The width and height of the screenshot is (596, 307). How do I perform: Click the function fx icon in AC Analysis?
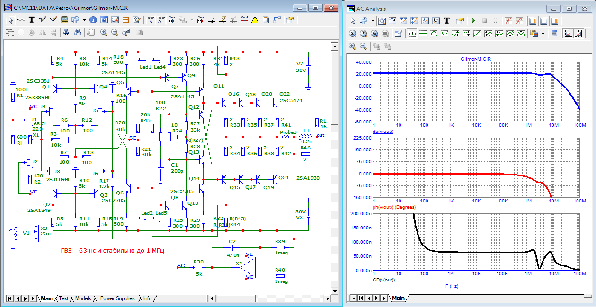click(x=435, y=21)
